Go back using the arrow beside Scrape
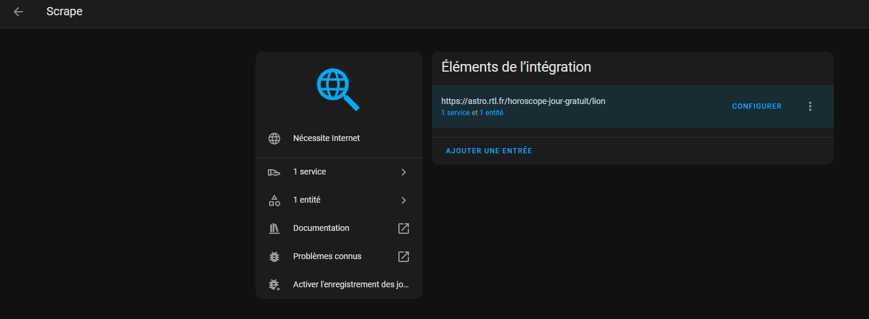Image resolution: width=869 pixels, height=319 pixels. tap(18, 12)
